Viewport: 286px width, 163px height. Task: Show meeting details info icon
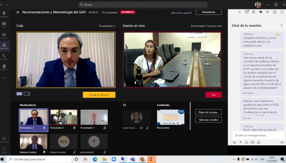(x=282, y=12)
